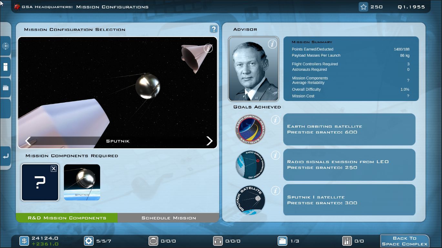Show info for the mission 3D preview
Viewport: 442px width, 248px height.
point(208,48)
